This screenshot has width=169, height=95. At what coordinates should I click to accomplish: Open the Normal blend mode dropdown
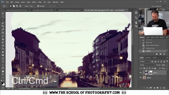click(147, 65)
